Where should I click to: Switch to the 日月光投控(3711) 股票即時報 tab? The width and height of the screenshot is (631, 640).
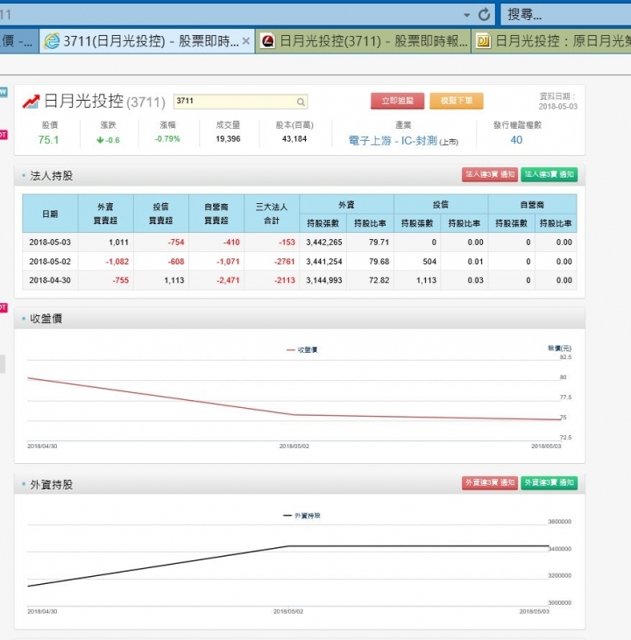click(x=364, y=41)
